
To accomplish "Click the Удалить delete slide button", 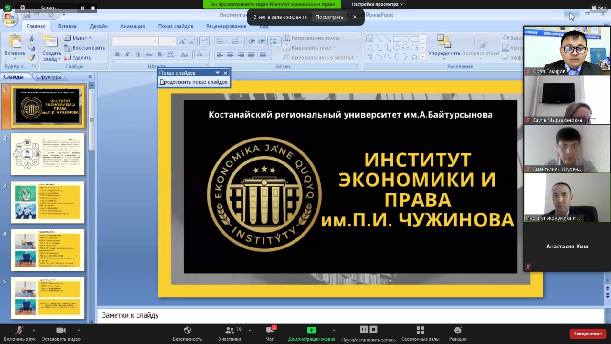I will [77, 58].
